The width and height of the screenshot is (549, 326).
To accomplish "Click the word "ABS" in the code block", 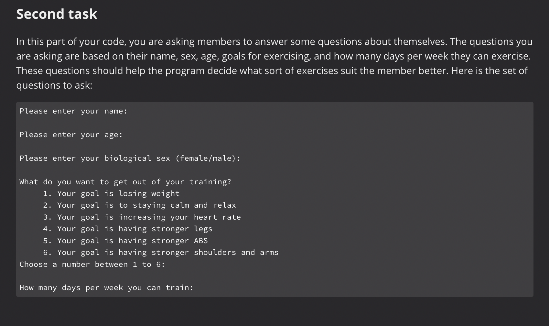I will point(201,241).
